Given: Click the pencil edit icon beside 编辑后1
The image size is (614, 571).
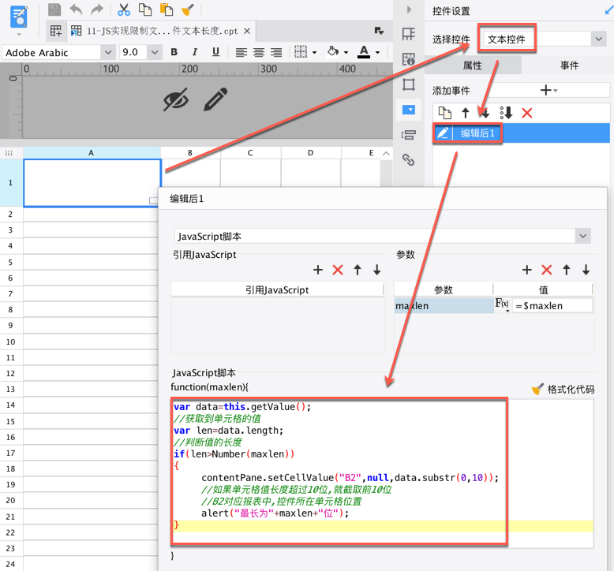Looking at the screenshot, I should (x=444, y=133).
